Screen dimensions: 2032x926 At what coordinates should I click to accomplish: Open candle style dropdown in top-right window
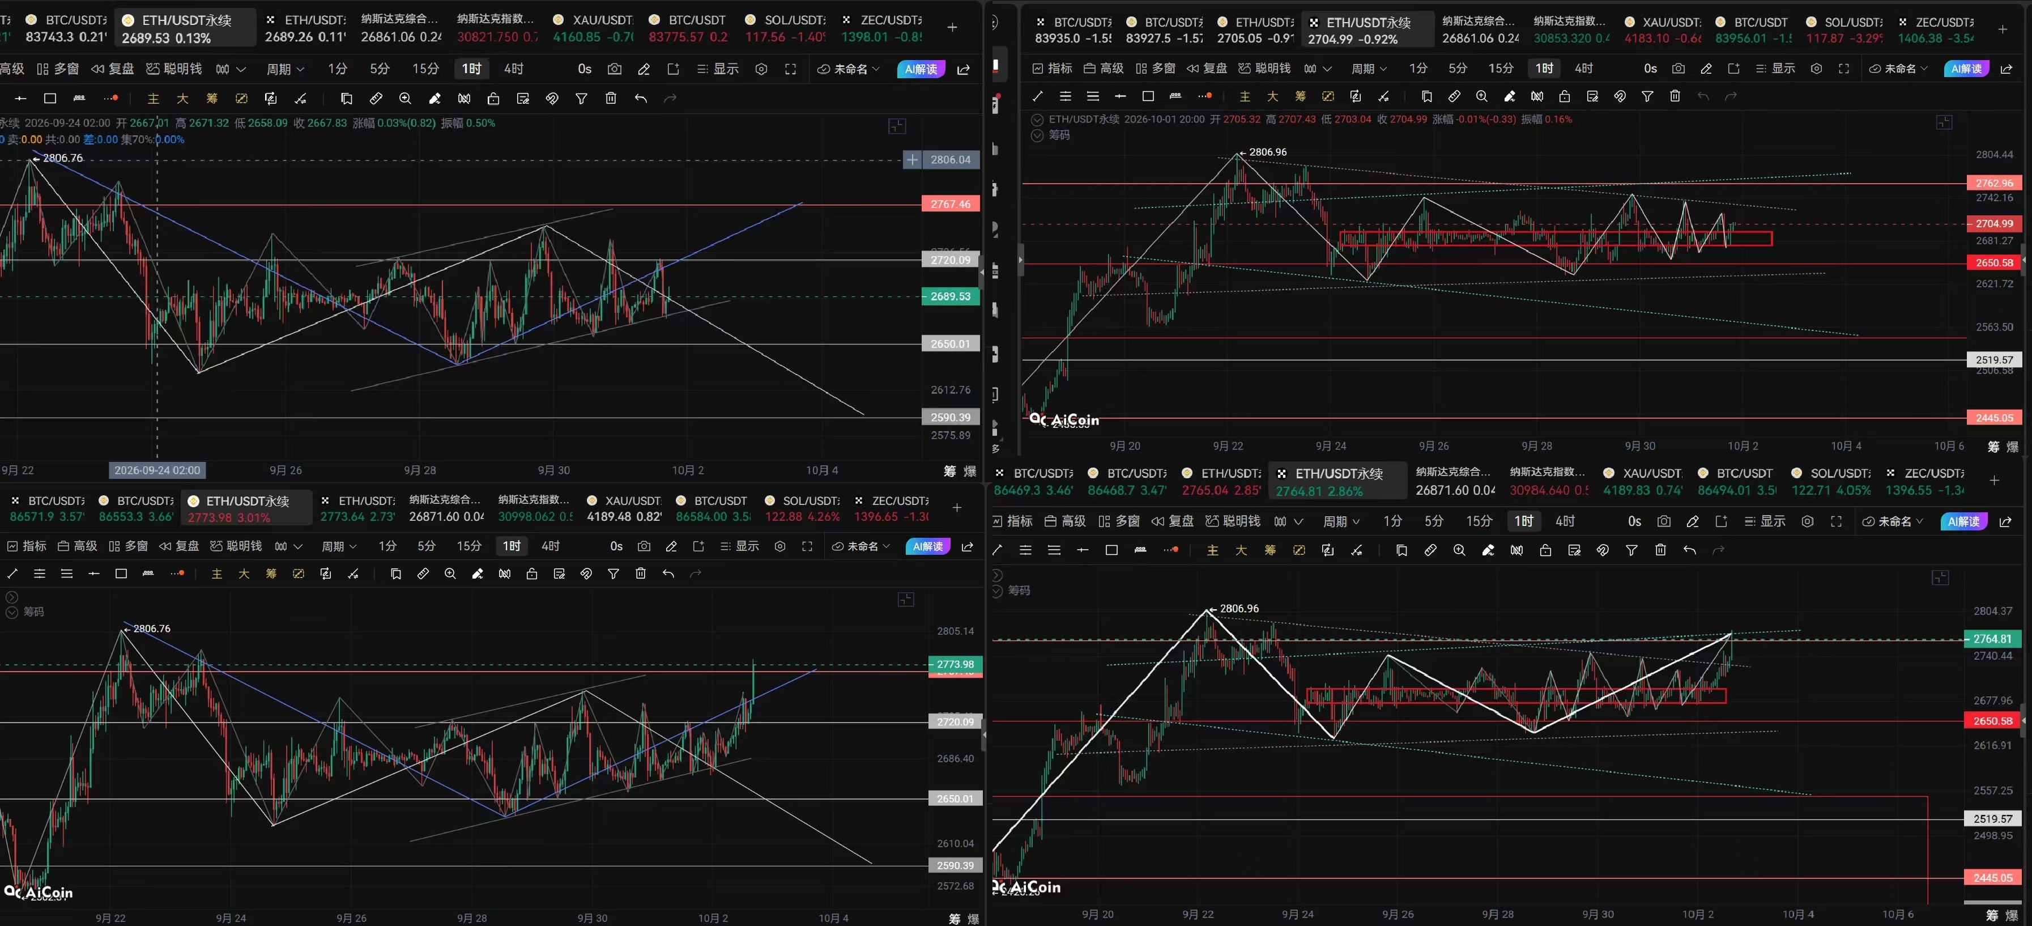tap(1317, 69)
